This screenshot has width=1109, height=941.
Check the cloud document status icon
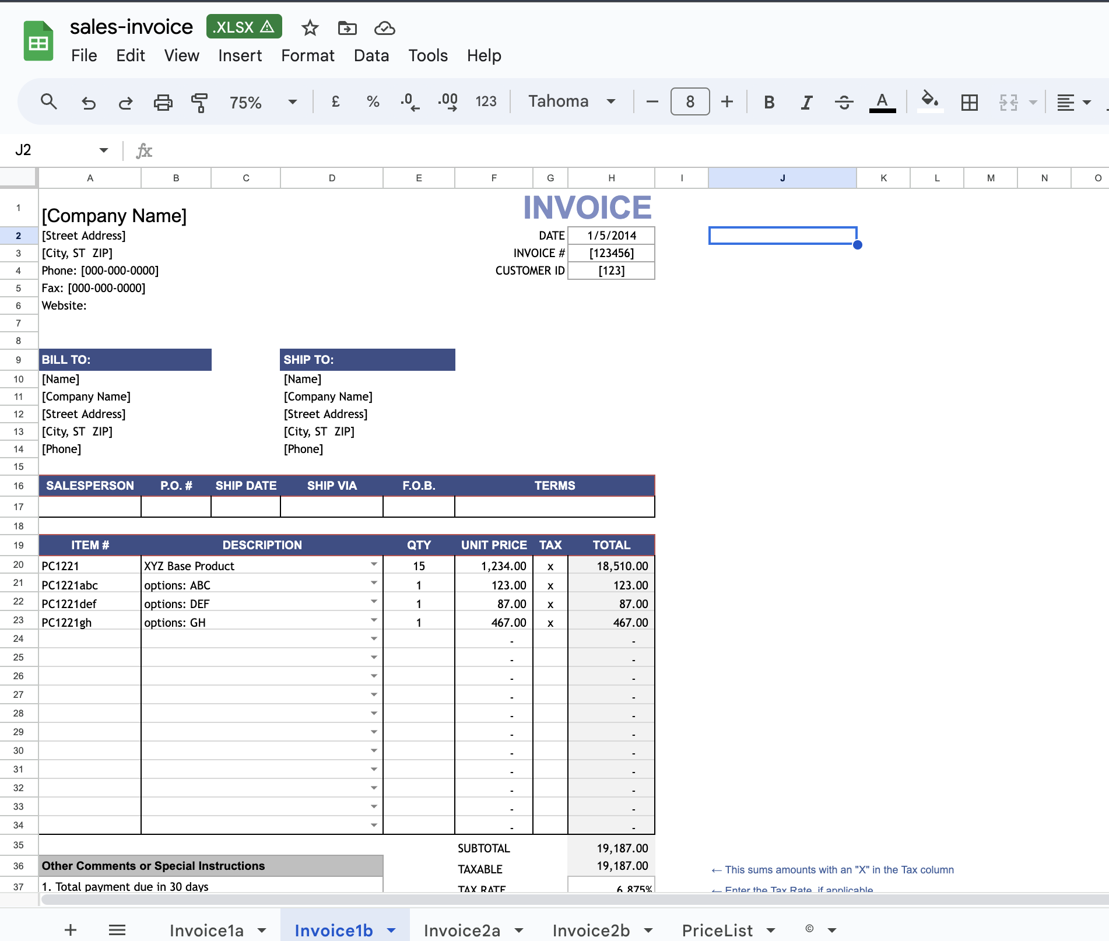(384, 28)
